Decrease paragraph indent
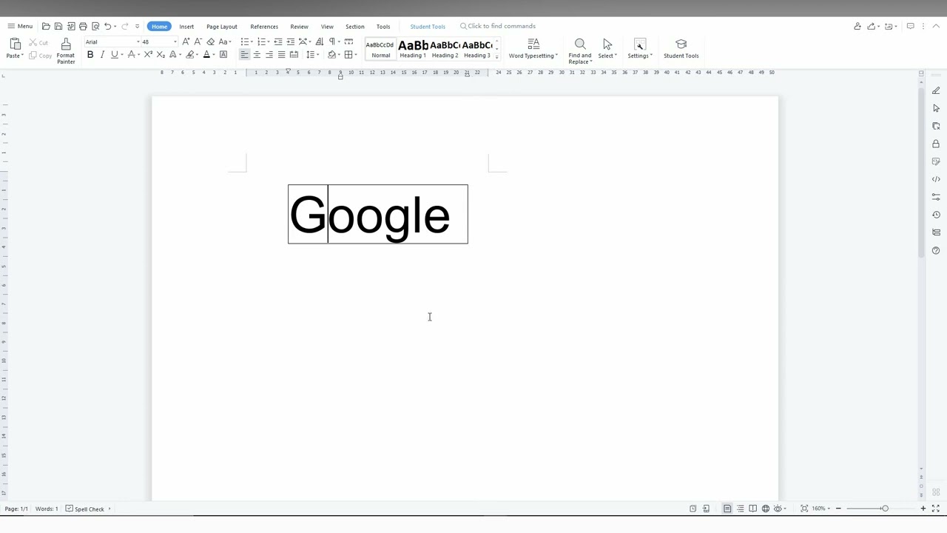947x533 pixels. point(278,41)
